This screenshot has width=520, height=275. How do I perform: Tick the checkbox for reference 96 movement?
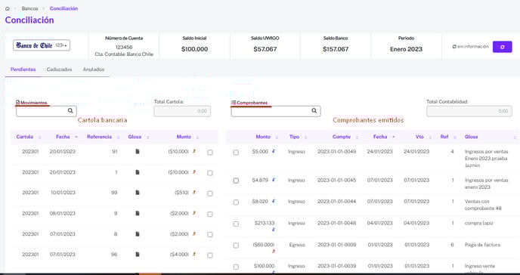click(x=210, y=255)
